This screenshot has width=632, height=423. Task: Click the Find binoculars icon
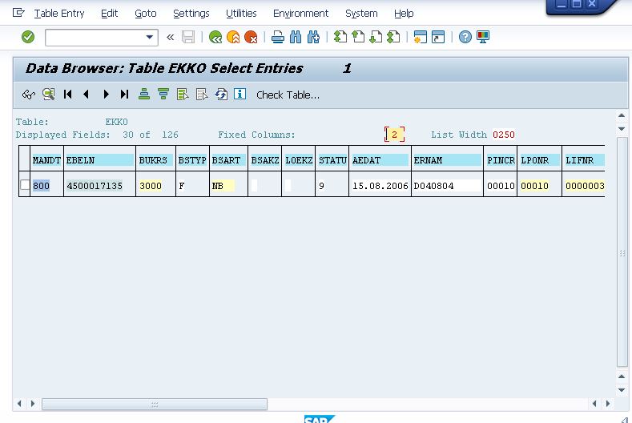[x=296, y=37]
